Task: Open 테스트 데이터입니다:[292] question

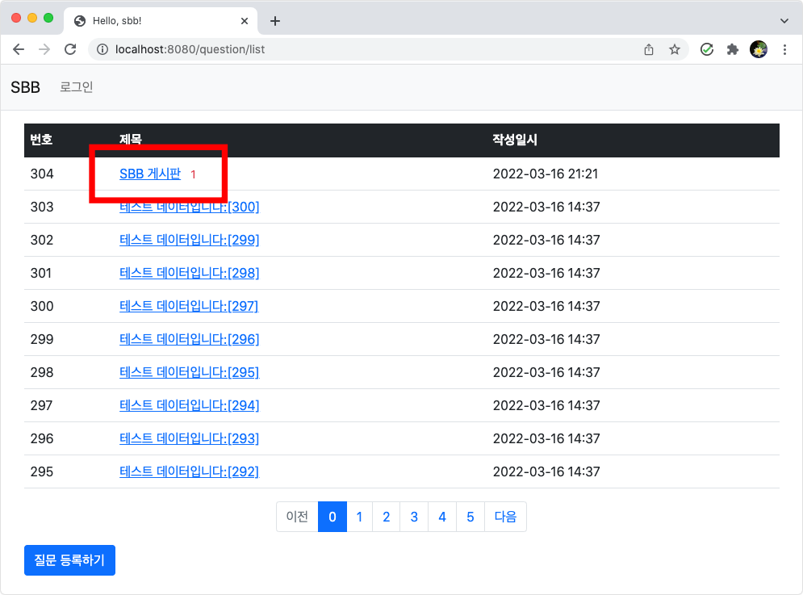Action: tap(190, 471)
